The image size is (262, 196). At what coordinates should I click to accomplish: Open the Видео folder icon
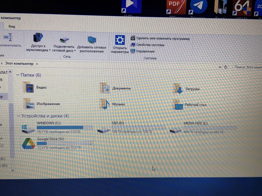[x=28, y=87]
